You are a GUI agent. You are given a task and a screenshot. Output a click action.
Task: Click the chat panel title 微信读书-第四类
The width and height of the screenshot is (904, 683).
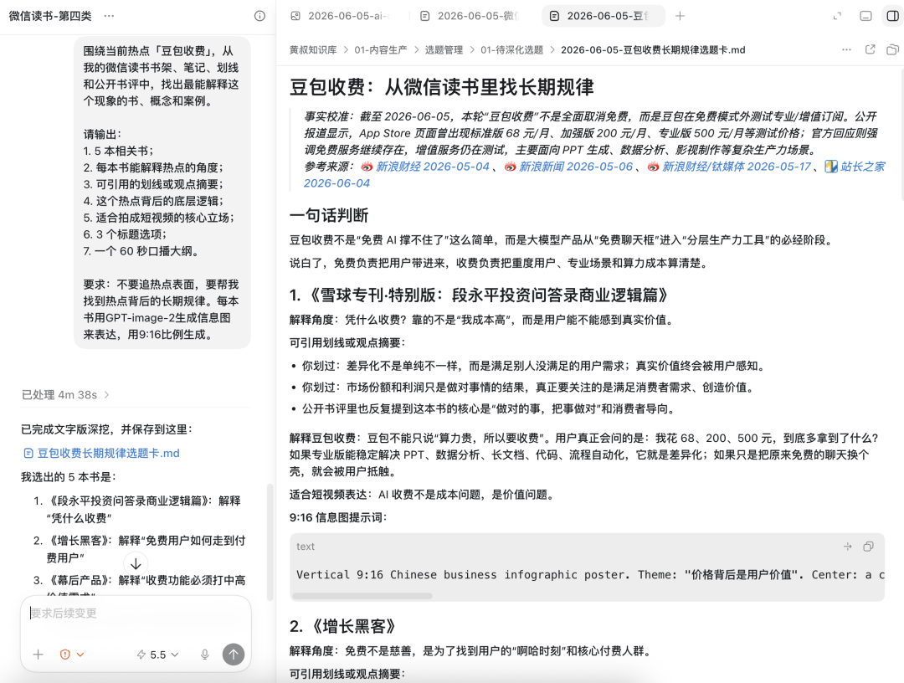point(50,16)
